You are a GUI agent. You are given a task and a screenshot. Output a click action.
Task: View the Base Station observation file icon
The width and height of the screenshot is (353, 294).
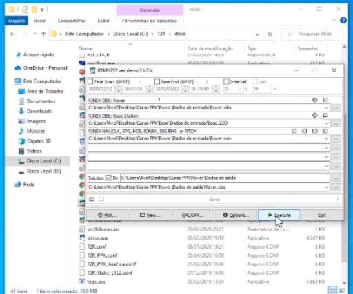click(325, 115)
